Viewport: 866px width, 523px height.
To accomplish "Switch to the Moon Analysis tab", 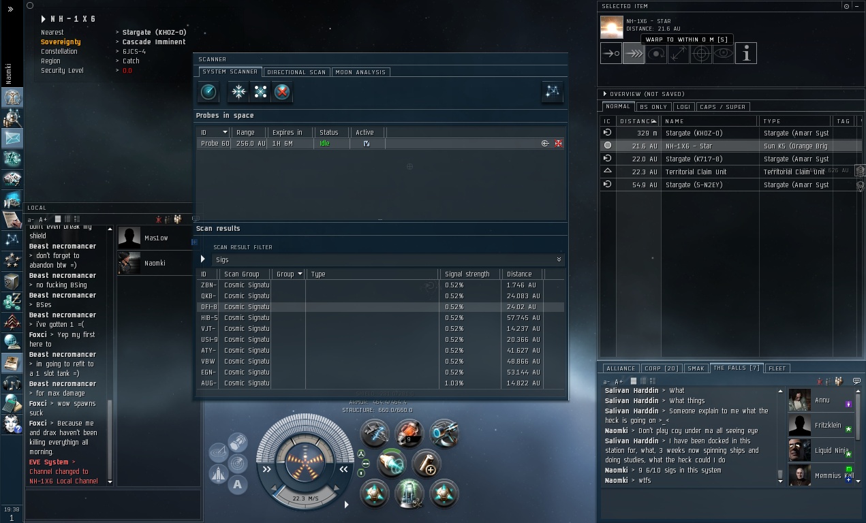I will 360,72.
